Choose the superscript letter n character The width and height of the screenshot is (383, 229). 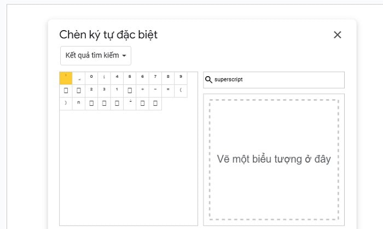(x=79, y=104)
